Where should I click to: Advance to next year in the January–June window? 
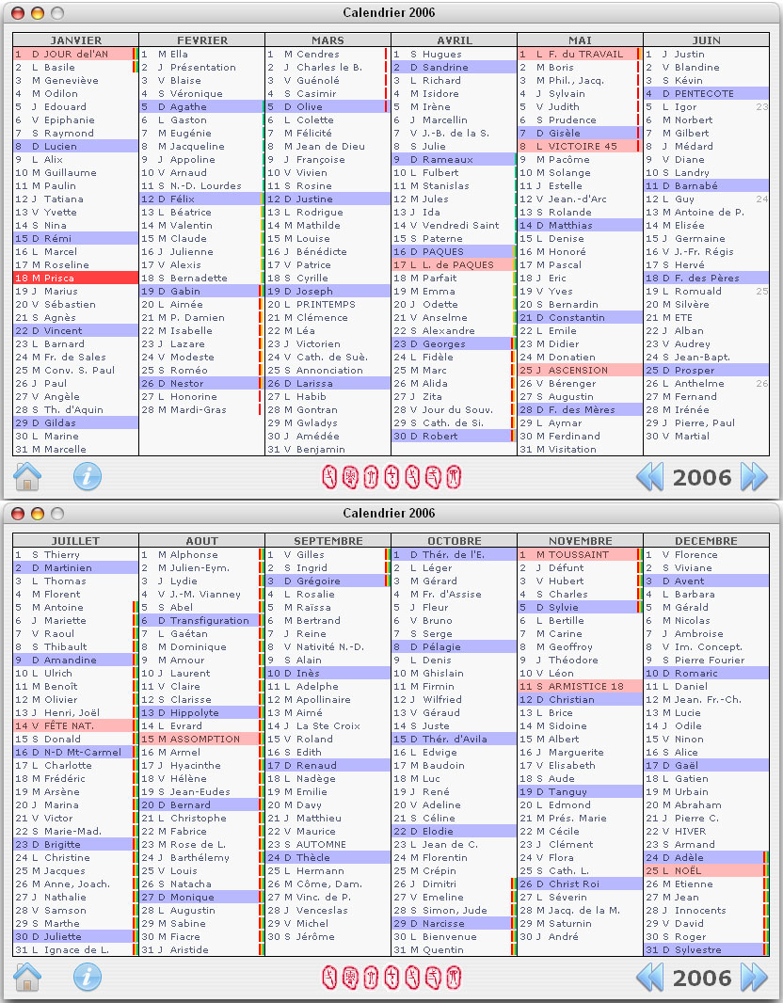click(x=754, y=477)
